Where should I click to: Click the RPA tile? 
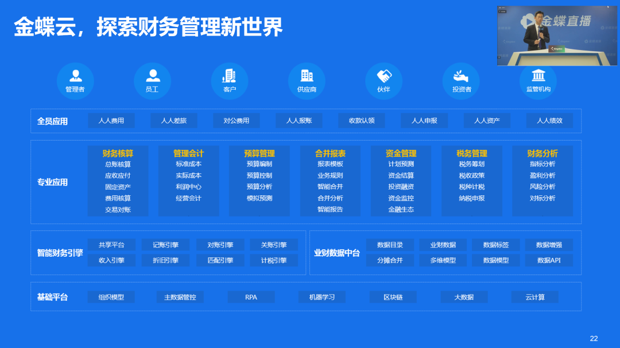(251, 297)
